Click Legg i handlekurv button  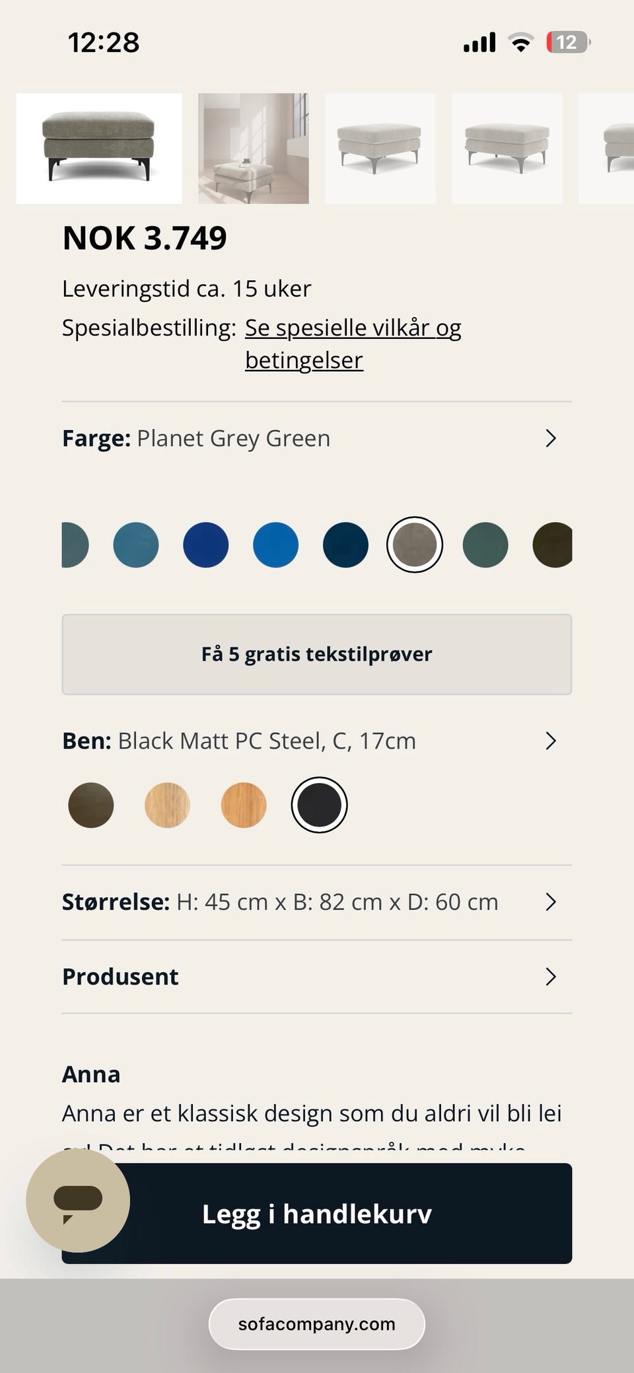[x=317, y=1214]
